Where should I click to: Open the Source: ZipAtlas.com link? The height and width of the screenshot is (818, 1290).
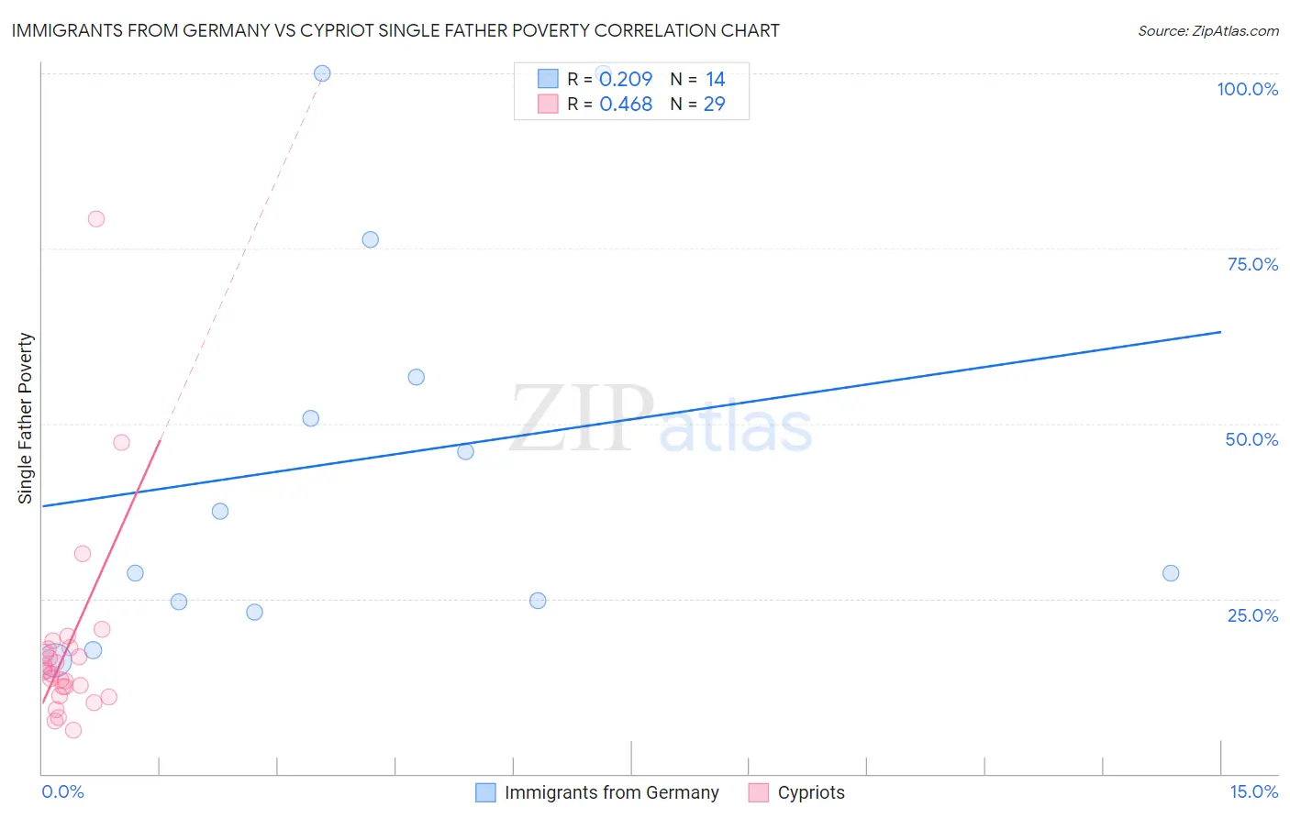point(1208,30)
